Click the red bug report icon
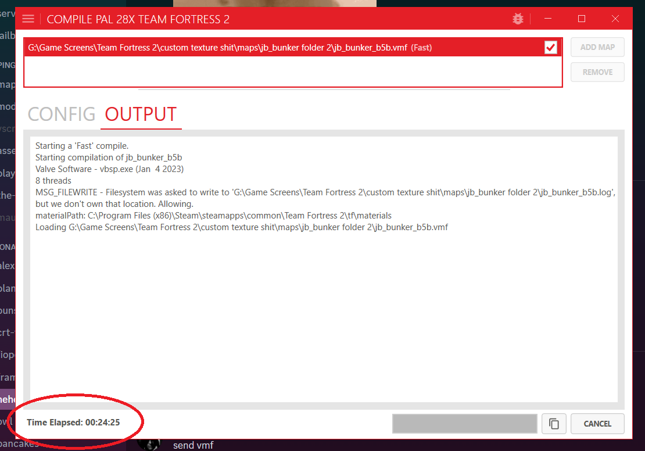This screenshot has height=451, width=645. pyautogui.click(x=518, y=19)
